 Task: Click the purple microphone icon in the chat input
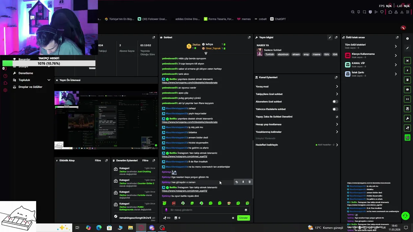click(166, 210)
